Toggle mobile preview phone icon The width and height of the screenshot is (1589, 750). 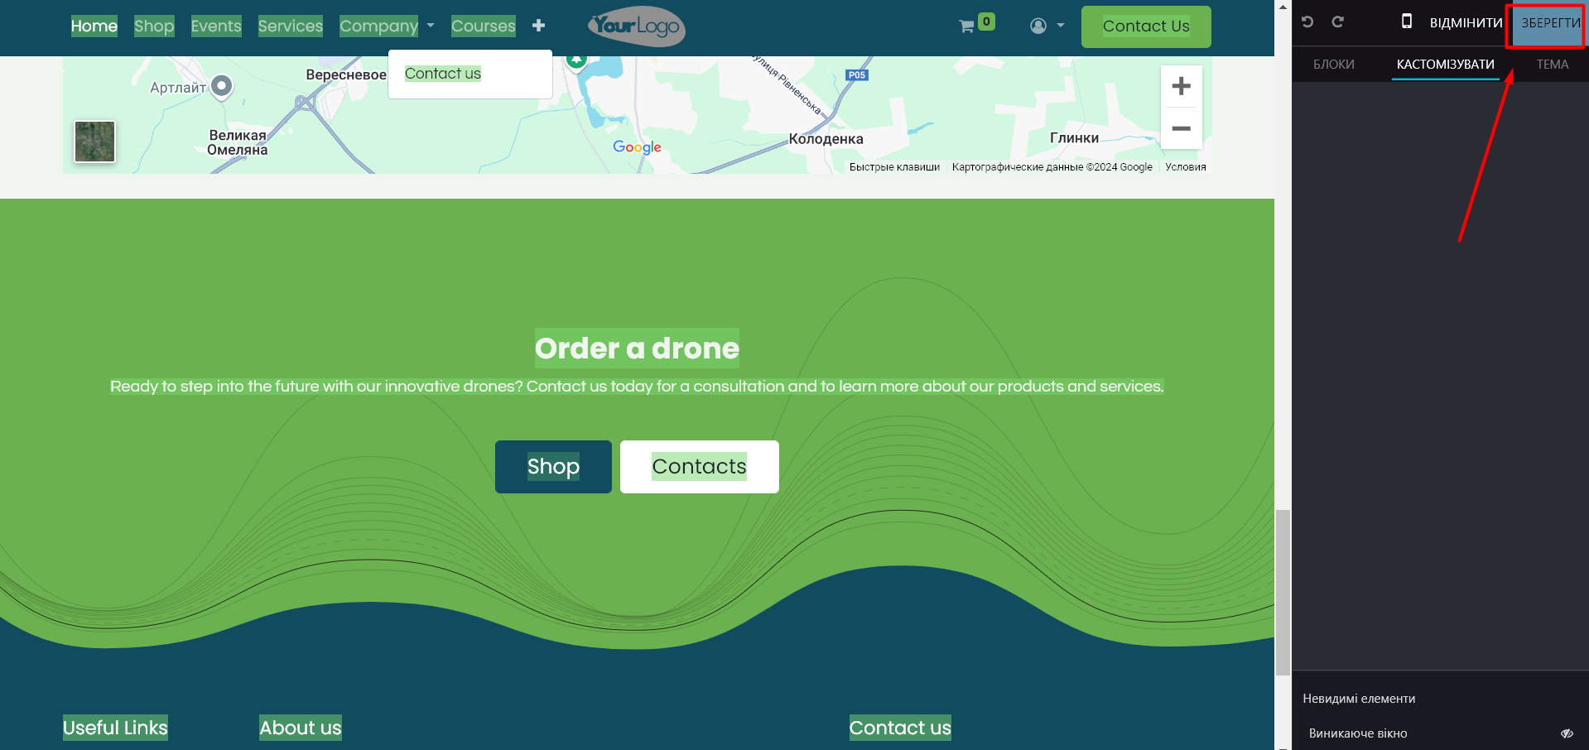coord(1406,22)
